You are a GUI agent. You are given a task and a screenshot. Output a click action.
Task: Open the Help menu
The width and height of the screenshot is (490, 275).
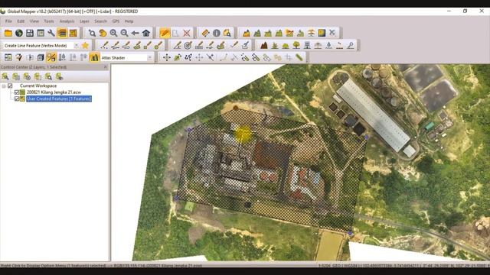tap(129, 21)
